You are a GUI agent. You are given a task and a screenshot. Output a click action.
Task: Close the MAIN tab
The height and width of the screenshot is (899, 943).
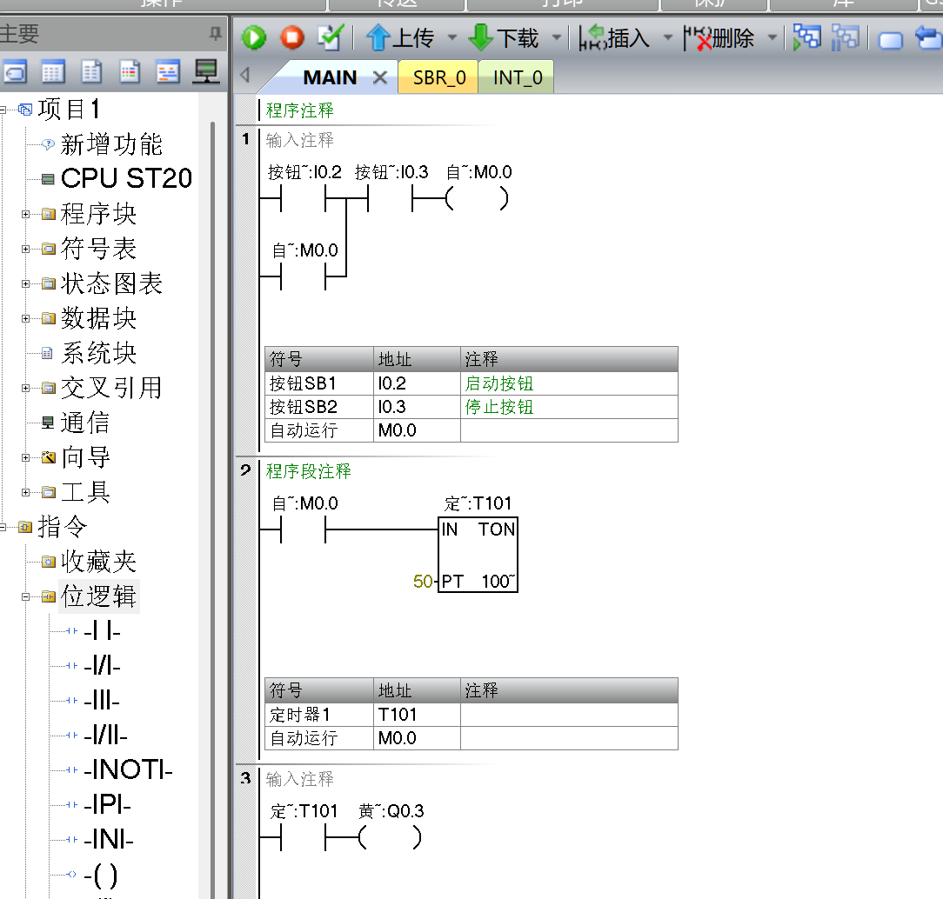tap(379, 77)
